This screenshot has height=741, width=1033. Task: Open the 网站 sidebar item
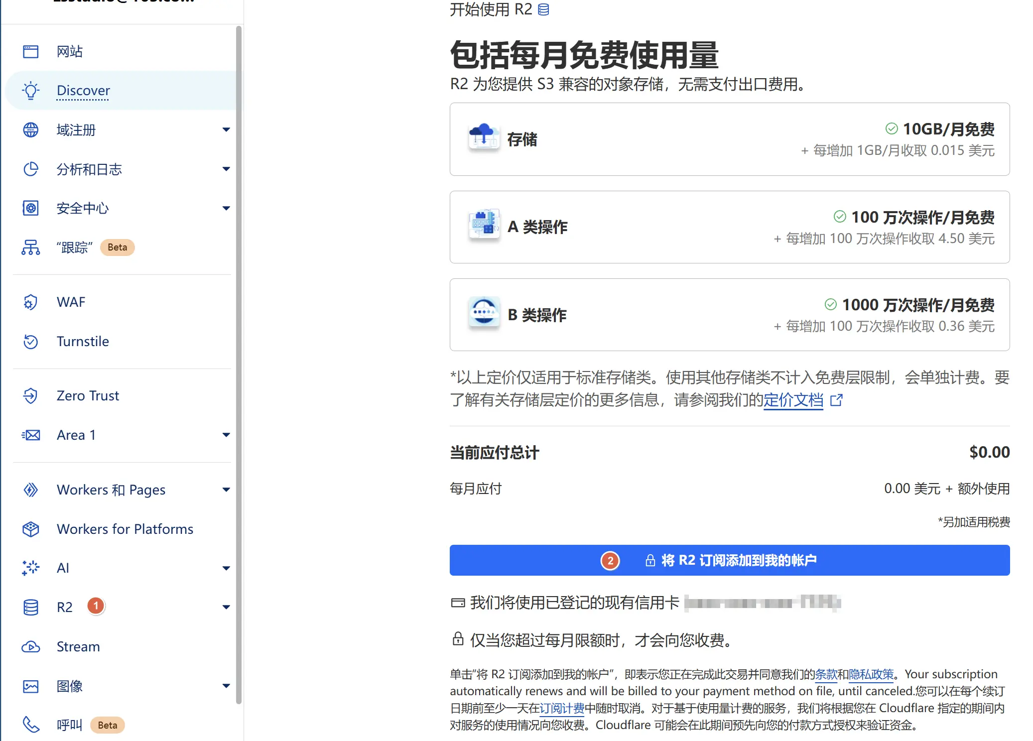click(121, 51)
